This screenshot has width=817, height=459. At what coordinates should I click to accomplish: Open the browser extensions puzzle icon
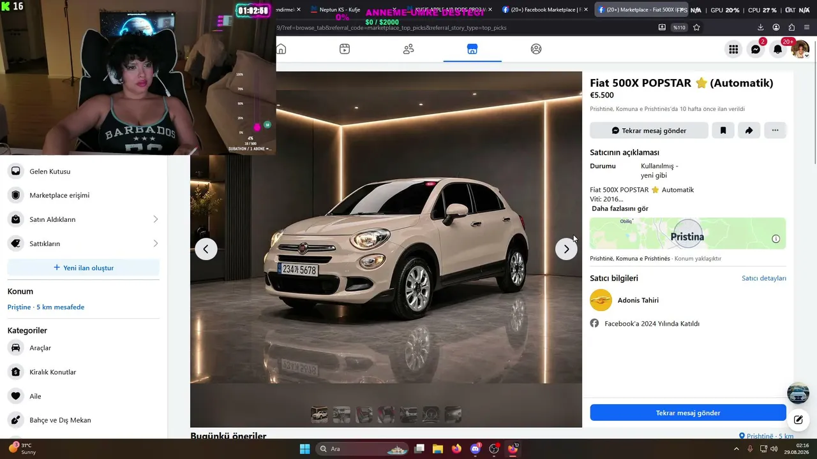[791, 27]
